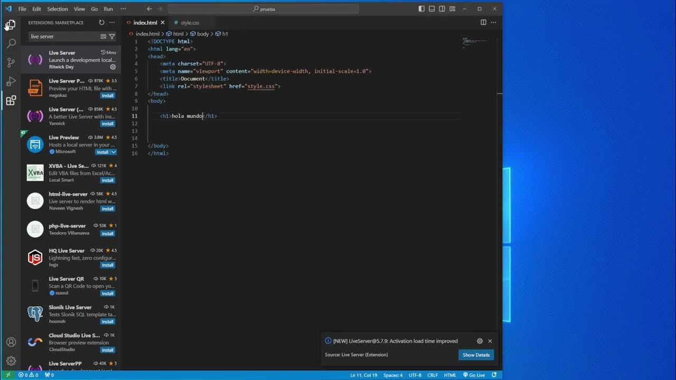Open Selection menu
The height and width of the screenshot is (380, 676).
(x=58, y=9)
